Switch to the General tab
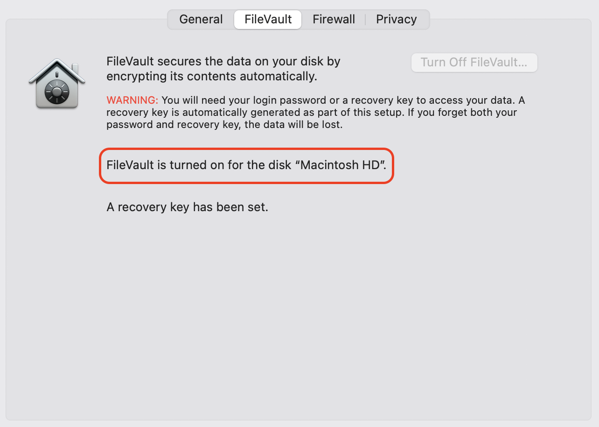This screenshot has width=599, height=427. tap(201, 19)
